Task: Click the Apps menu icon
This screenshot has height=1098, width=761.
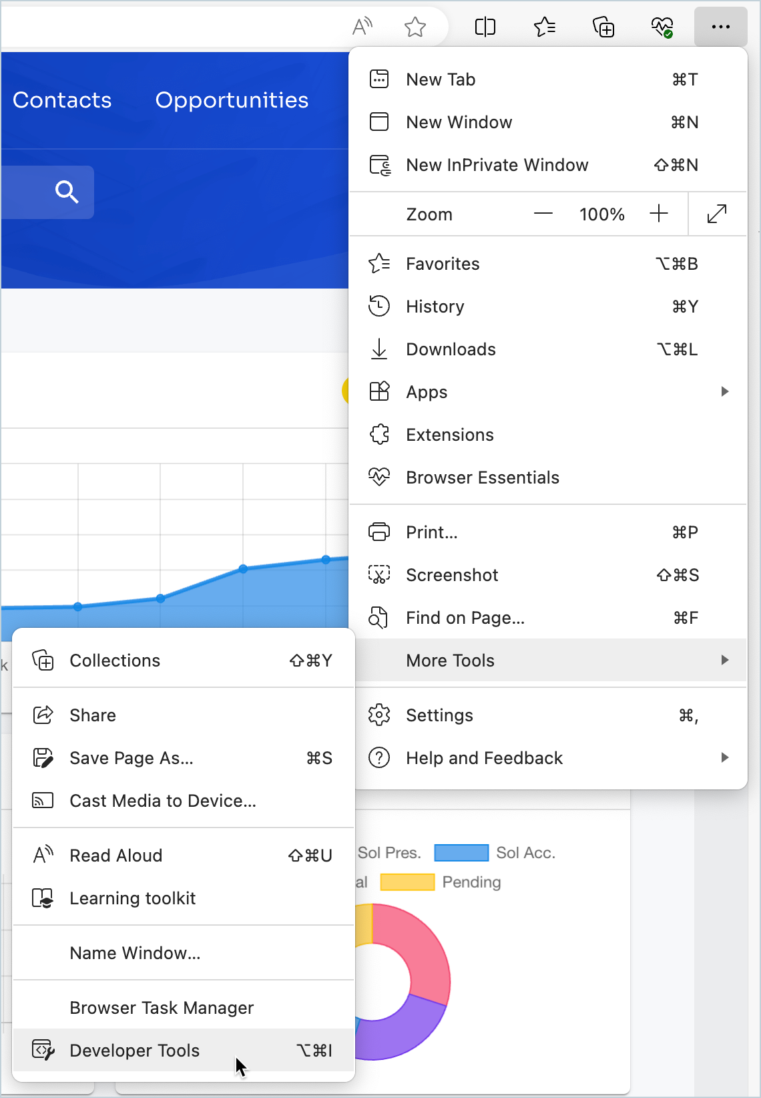Action: click(x=379, y=391)
